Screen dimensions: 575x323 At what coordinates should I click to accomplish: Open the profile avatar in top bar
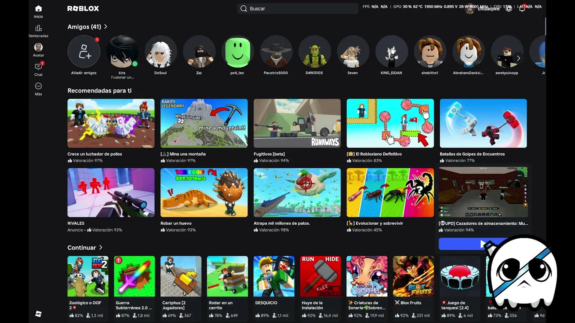point(470,9)
